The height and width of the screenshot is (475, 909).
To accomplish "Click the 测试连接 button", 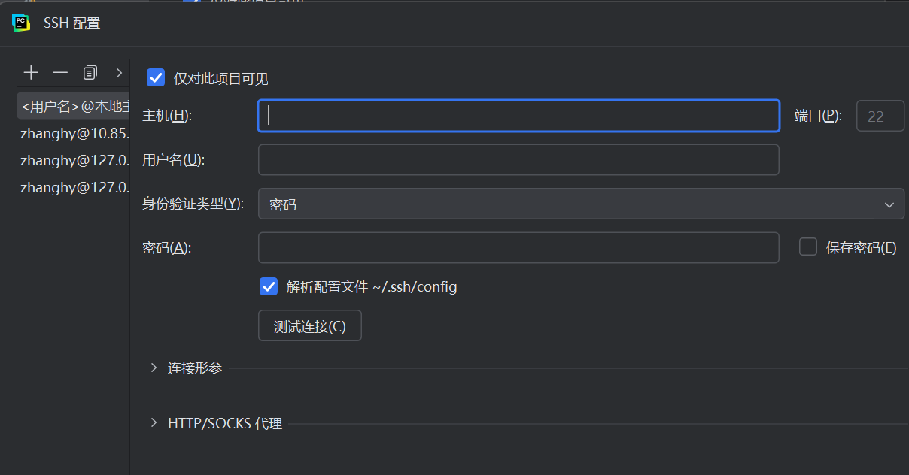I will click(309, 326).
